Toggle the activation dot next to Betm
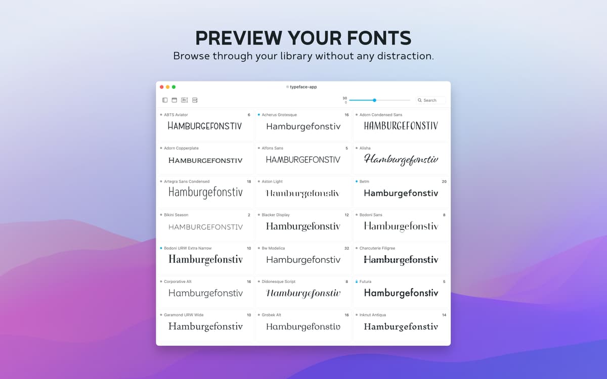This screenshot has height=379, width=607. [x=357, y=181]
